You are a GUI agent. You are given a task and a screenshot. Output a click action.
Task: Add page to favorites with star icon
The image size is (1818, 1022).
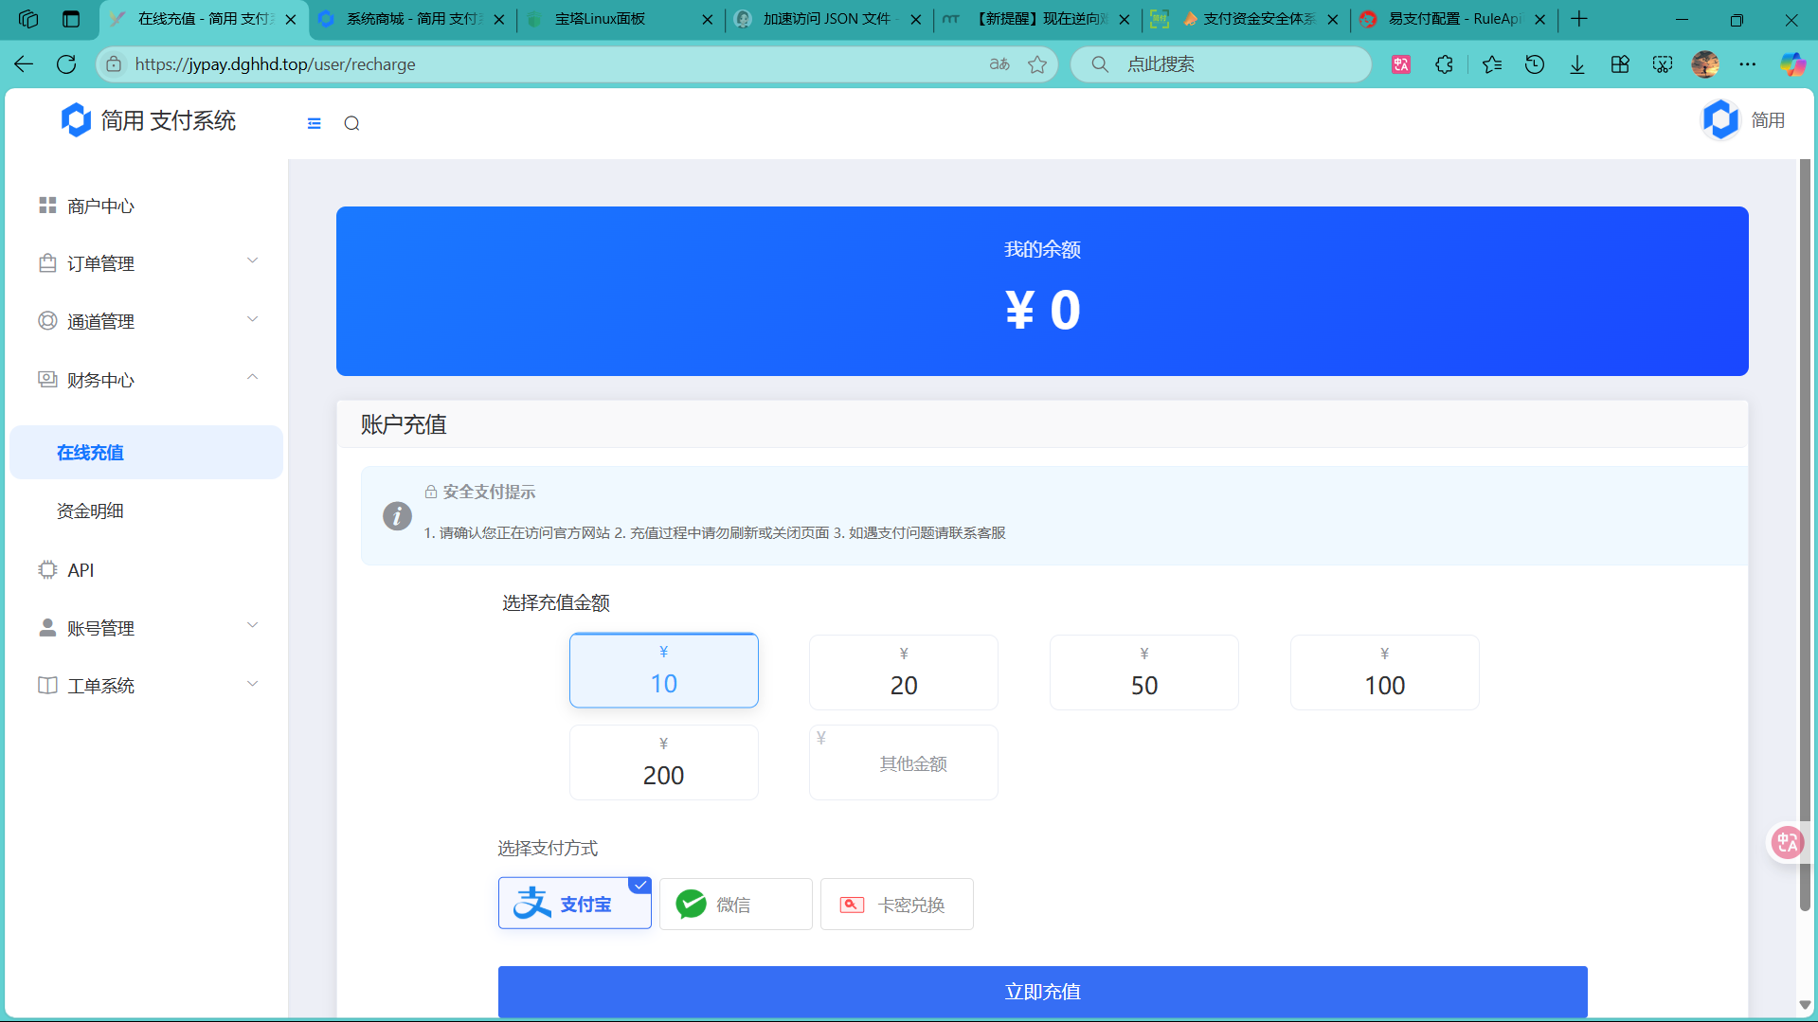pos(1037,64)
